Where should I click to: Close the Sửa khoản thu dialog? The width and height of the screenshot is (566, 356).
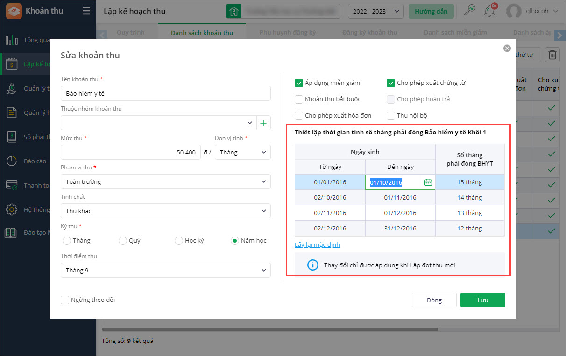tap(507, 49)
